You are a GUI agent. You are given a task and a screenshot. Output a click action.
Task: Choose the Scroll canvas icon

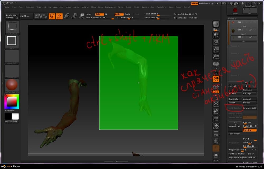click(x=216, y=35)
